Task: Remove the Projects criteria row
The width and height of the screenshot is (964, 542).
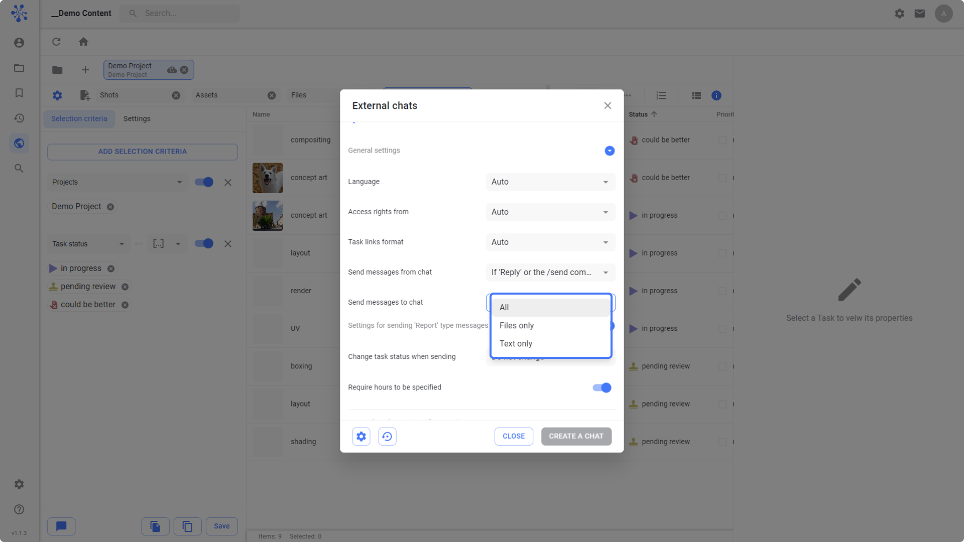Action: click(x=228, y=182)
